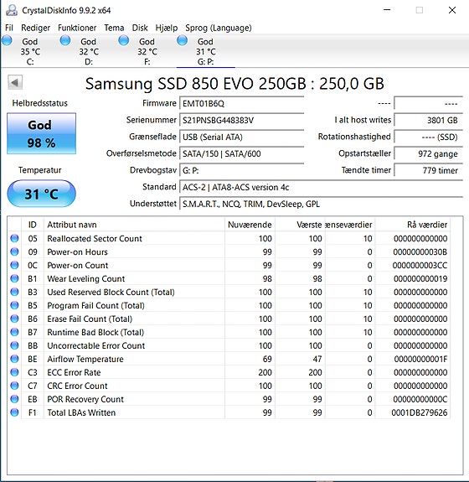Image resolution: width=469 pixels, height=482 pixels.
Task: Click status dot for Wear Leveling Count
Action: (14, 278)
